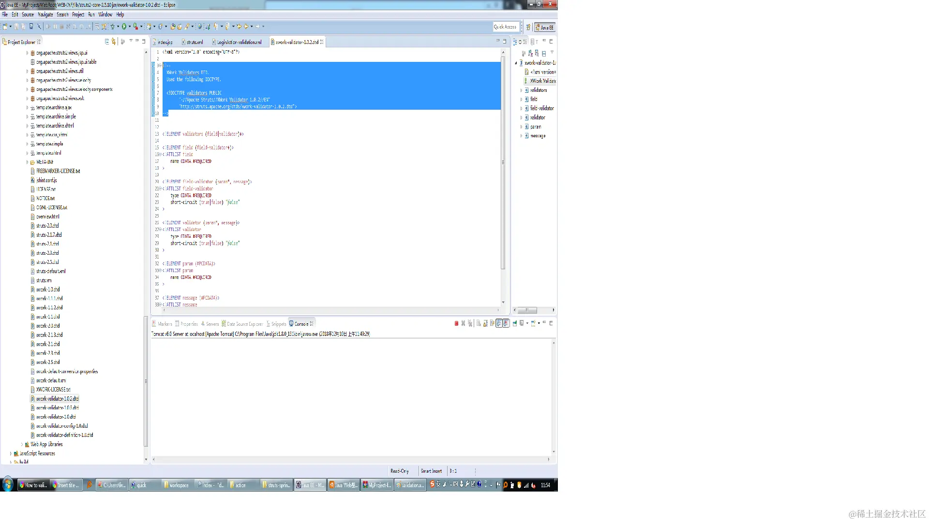Expand the field-validator outline node

pos(521,108)
